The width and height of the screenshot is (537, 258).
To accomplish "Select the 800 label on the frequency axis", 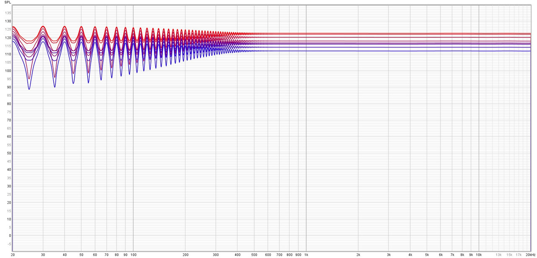I will point(289,255).
